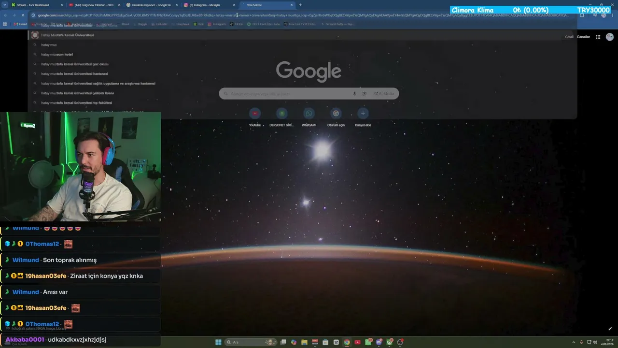Open Task View from the taskbar
The height and width of the screenshot is (348, 618).
coord(283,342)
